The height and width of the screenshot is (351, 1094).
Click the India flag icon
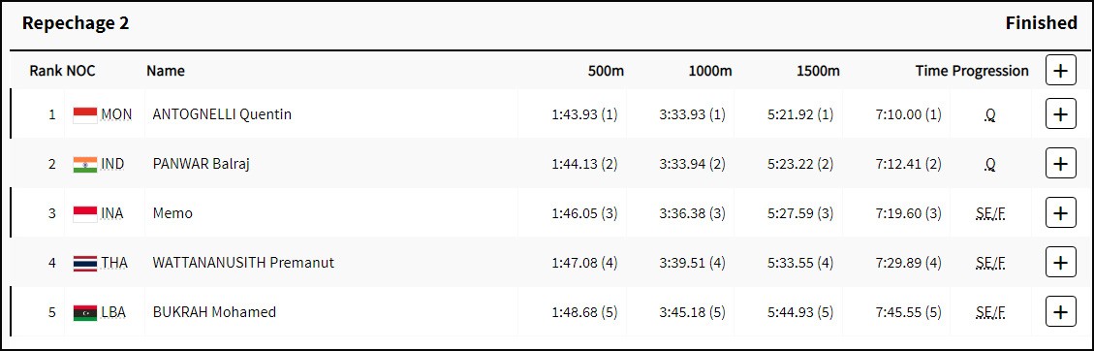tap(85, 165)
